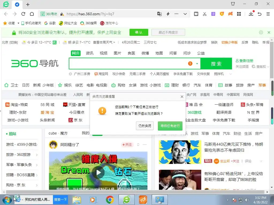
Task: Play the 维度入侵 video
Action: (x=98, y=172)
